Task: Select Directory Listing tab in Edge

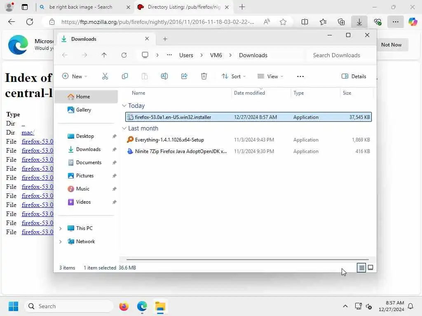Action: coord(184,7)
